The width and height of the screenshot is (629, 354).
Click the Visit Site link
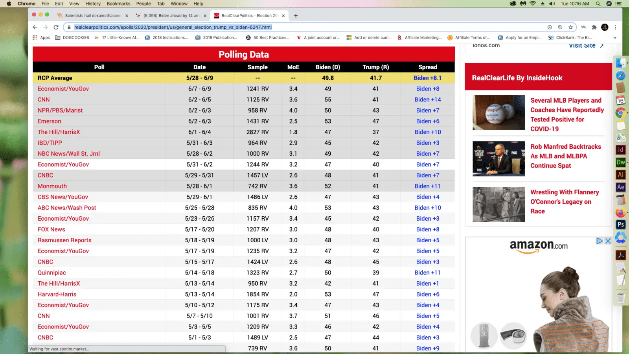tap(583, 46)
